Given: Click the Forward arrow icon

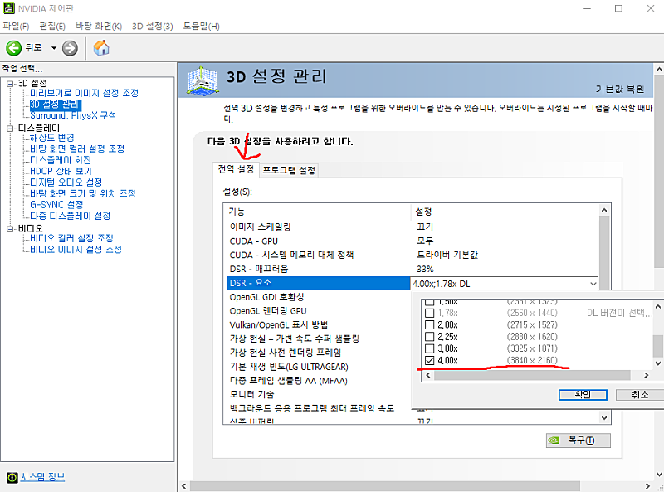Looking at the screenshot, I should pos(70,48).
